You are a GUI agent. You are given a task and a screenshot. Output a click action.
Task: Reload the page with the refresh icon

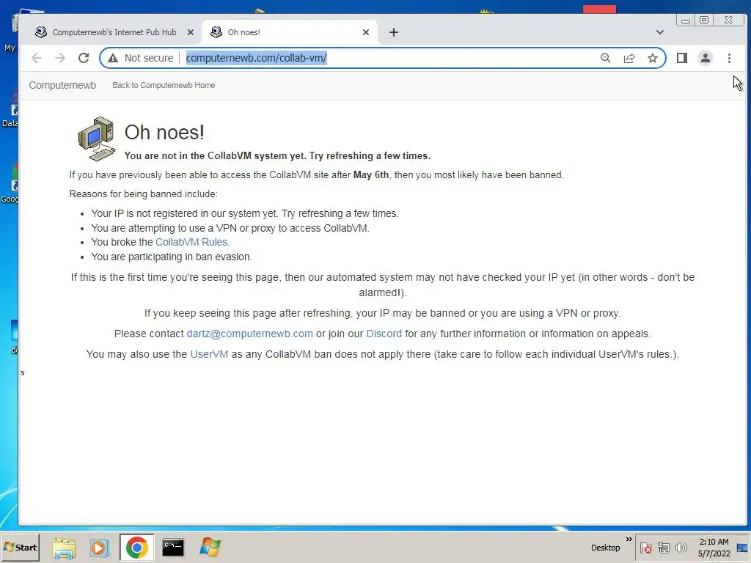pos(84,58)
